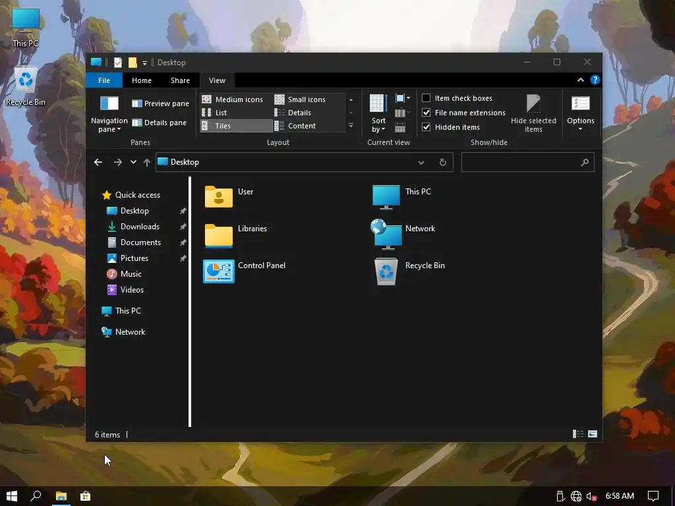Screen dimensions: 675x506
Task: Select the Network tile in file list
Action: pos(403,235)
